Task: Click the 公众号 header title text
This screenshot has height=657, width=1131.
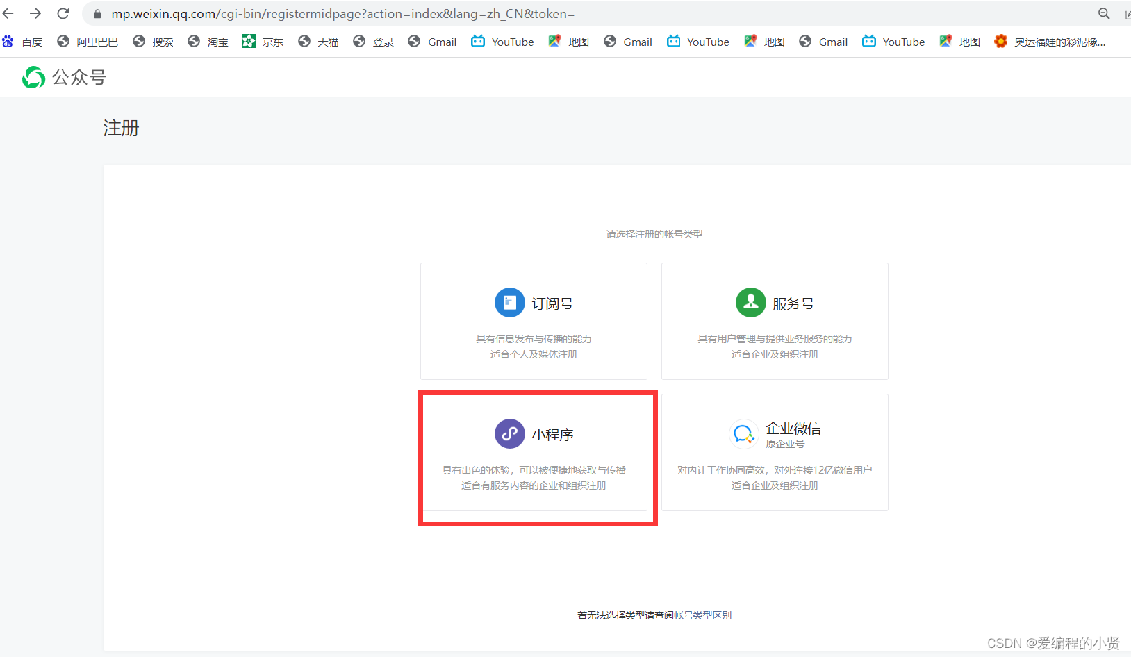Action: 79,77
